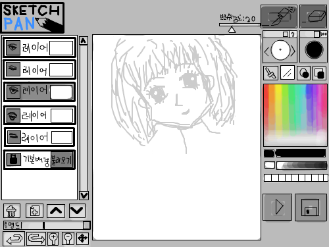The width and height of the screenshot is (329, 247).
Task: Select the 기본배경 base background label
Action: click(x=36, y=160)
